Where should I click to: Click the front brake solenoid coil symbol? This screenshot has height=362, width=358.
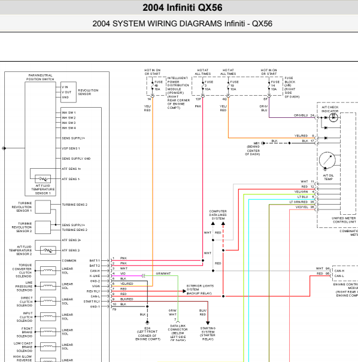coord(48,331)
